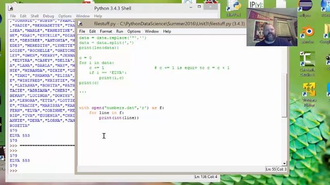The height and width of the screenshot is (185, 330).
Task: Click the 'with open("numbers.dat"' code line
Action: tap(122, 108)
